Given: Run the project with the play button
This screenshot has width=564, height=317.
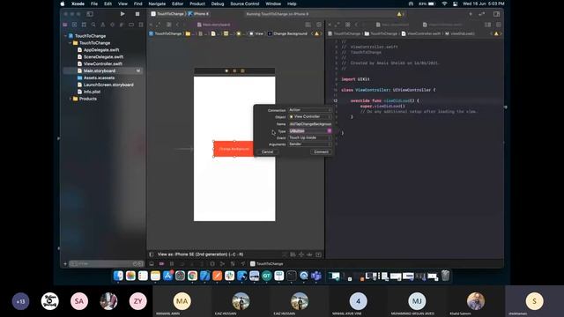Looking at the screenshot, I should click(x=122, y=14).
